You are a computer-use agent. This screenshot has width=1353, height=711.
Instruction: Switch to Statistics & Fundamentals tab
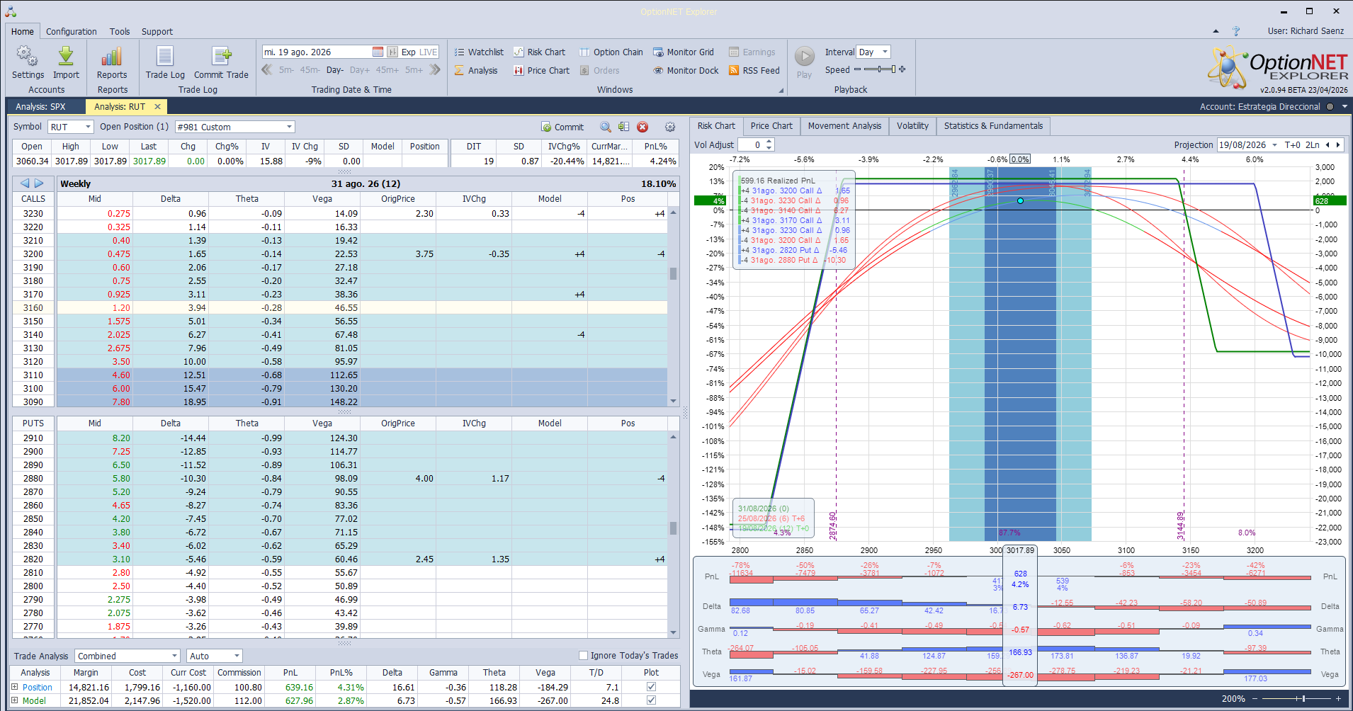click(993, 126)
